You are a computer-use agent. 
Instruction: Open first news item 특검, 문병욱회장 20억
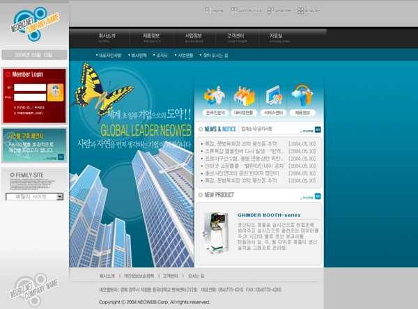pos(241,144)
